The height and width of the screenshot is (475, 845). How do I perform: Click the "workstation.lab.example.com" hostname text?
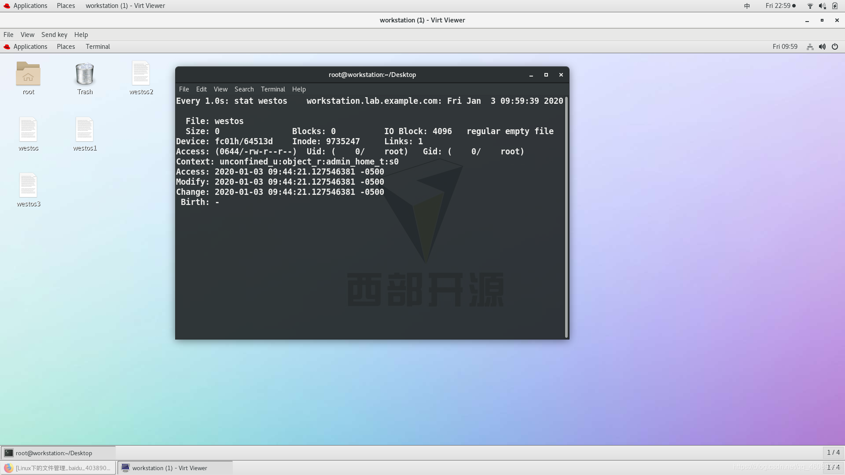[372, 101]
